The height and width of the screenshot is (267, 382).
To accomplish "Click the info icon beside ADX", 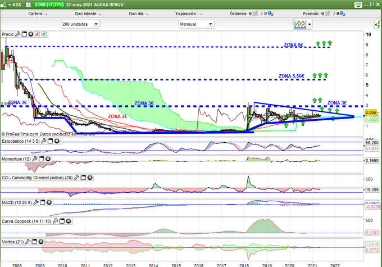I will tap(28, 4).
